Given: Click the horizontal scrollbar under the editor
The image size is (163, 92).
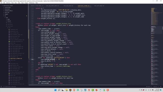Looking at the screenshot, I should click(78, 85).
